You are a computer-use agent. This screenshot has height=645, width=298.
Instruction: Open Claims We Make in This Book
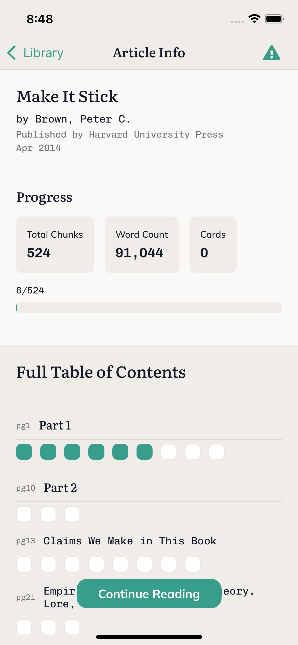130,541
